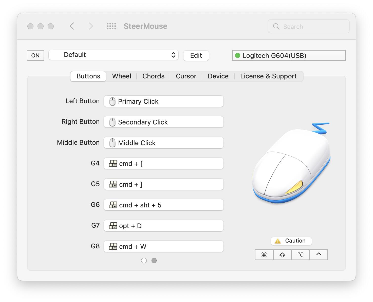Click keyboard icon in G6 shortcut field

113,205
